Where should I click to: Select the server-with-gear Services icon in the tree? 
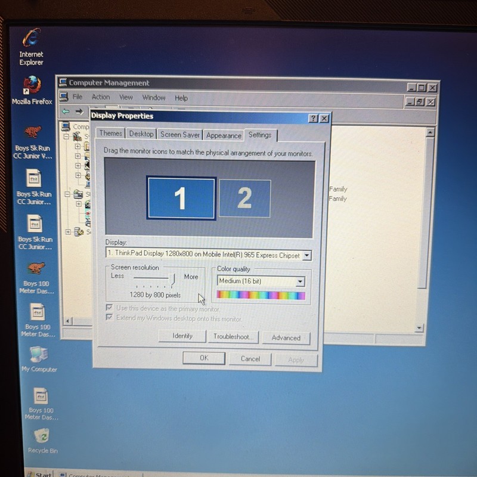point(79,232)
